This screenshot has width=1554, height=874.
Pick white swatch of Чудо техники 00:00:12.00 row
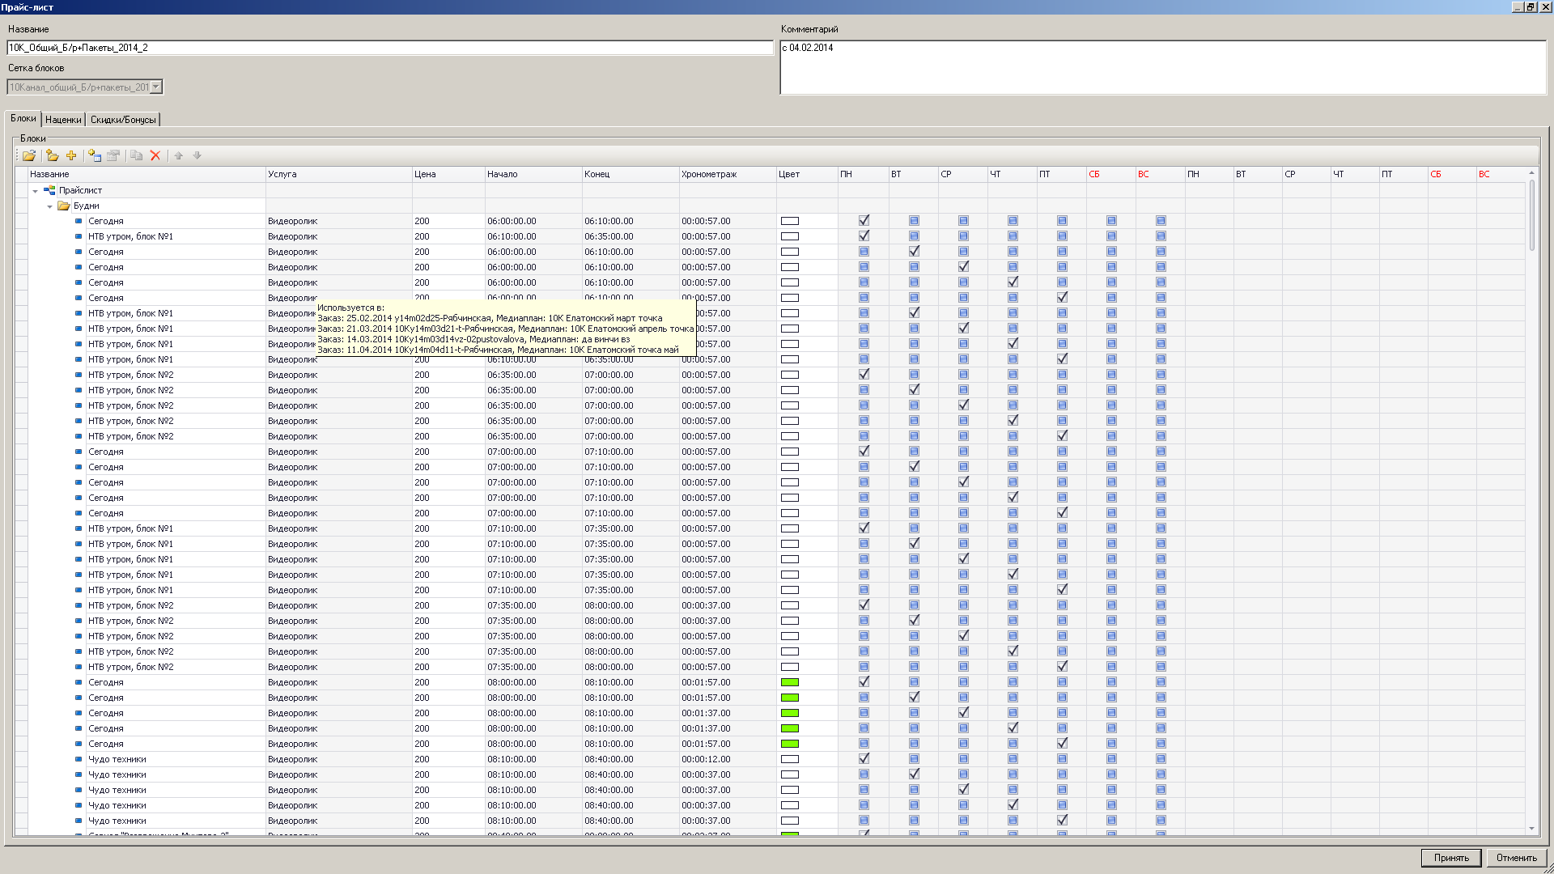coord(789,759)
